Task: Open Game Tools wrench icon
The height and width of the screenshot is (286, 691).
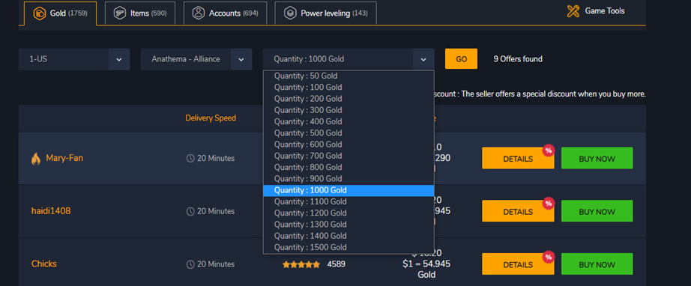Action: 573,11
